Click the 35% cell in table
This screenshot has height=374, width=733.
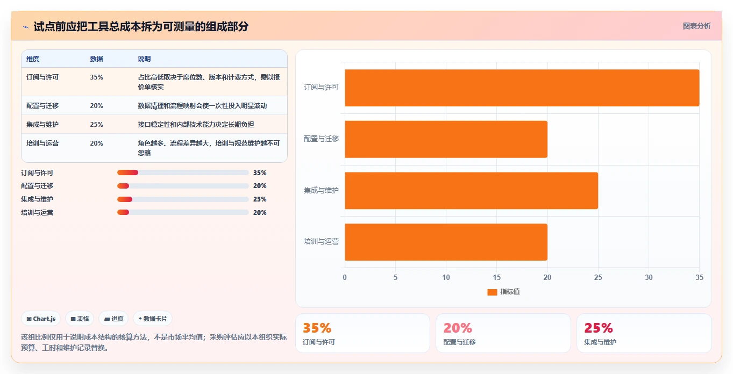tap(96, 77)
